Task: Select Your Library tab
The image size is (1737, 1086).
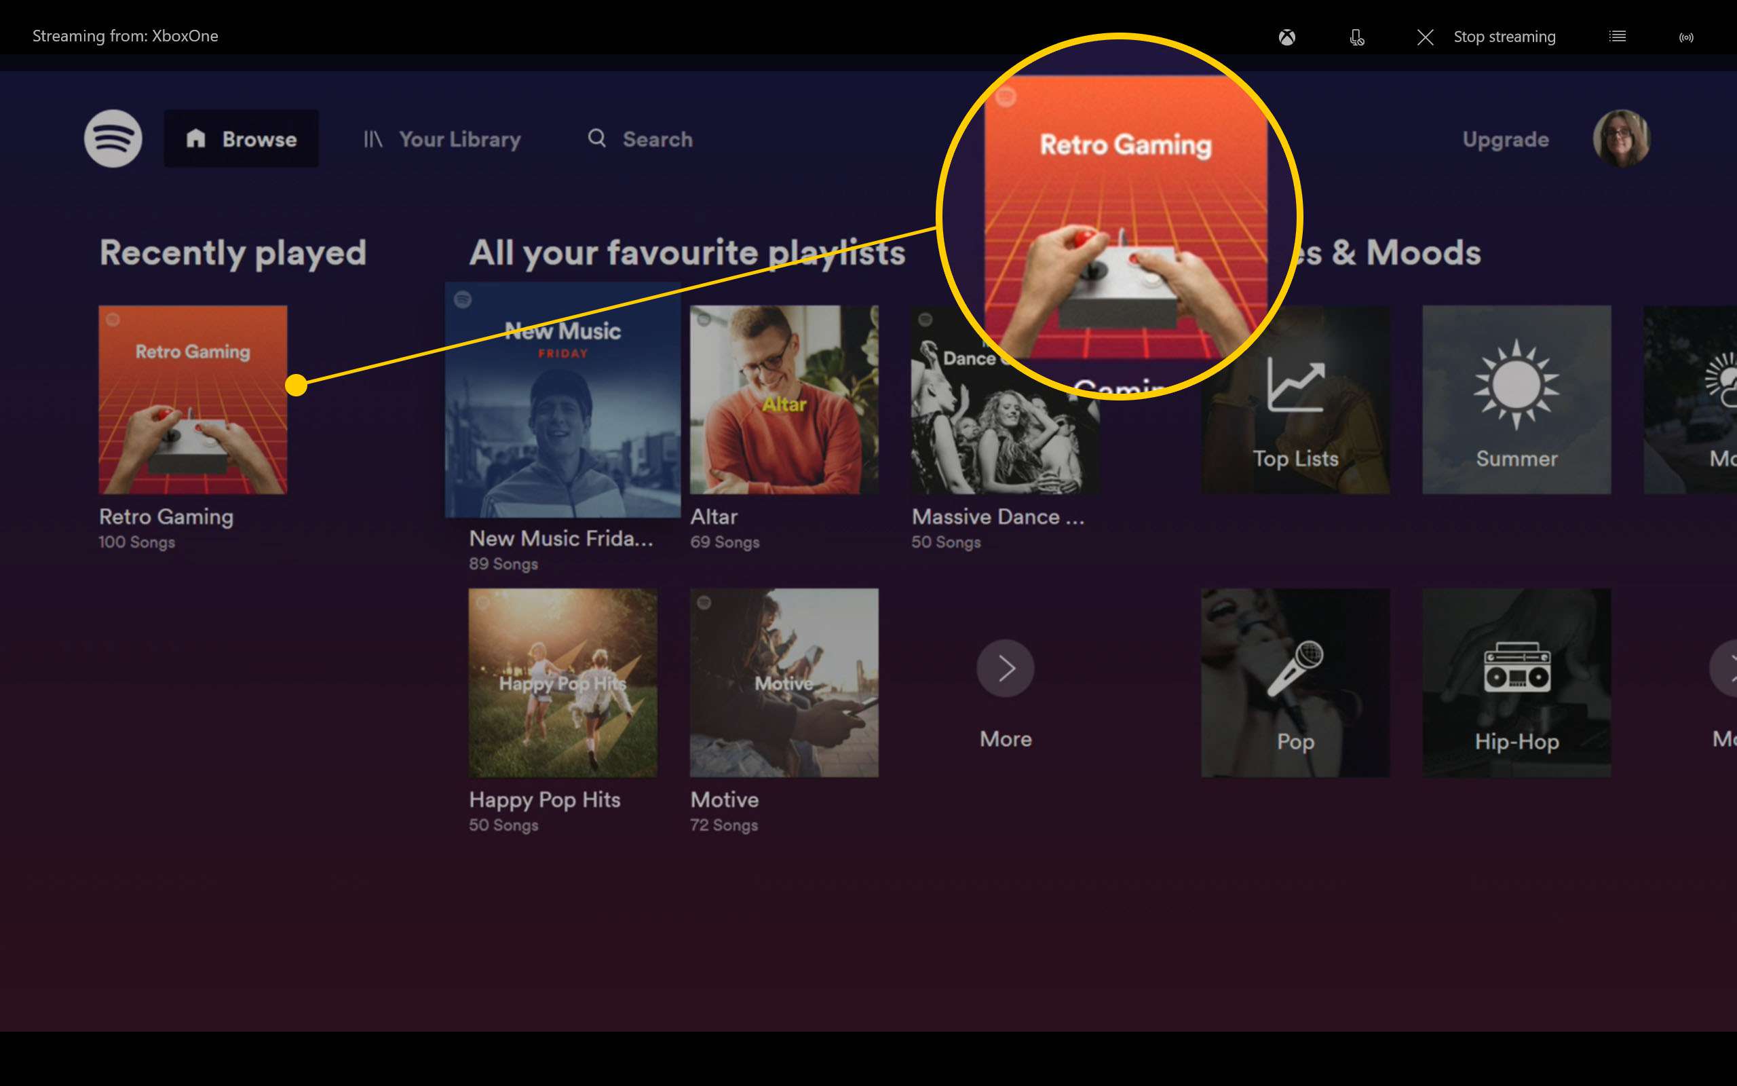Action: tap(442, 139)
